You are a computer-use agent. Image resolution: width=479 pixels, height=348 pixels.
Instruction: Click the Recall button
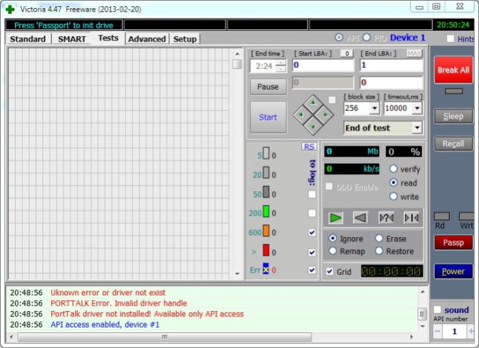pyautogui.click(x=454, y=144)
